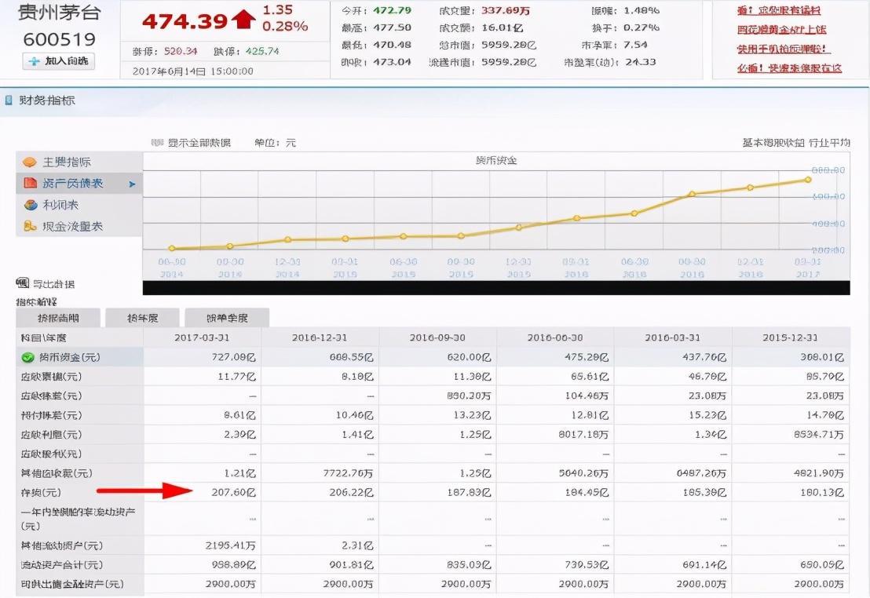Click the 导出数据 export icon

click(21, 283)
